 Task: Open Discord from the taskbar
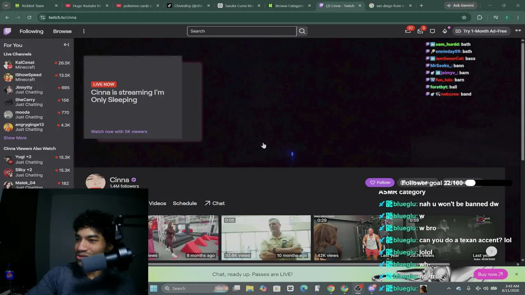[x=372, y=288]
